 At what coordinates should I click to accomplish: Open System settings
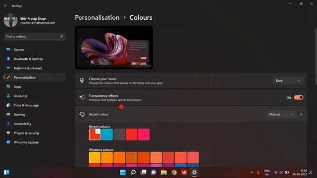tap(35, 49)
